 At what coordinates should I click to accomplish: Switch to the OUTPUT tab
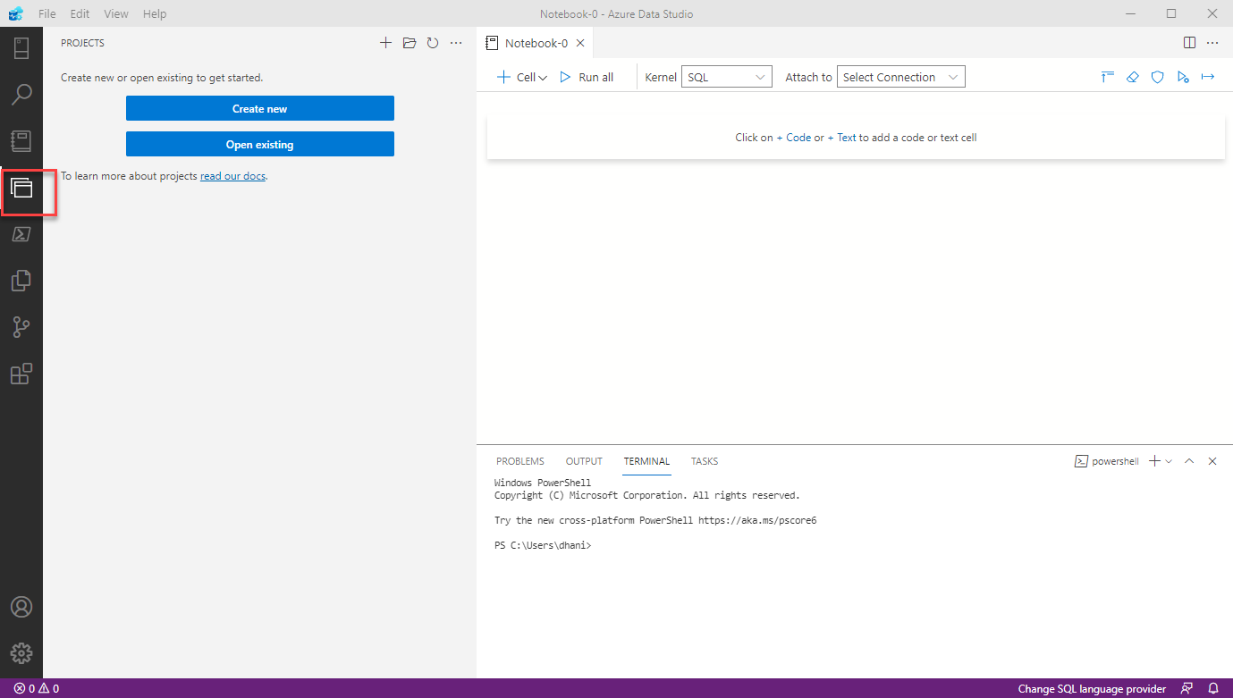click(584, 461)
